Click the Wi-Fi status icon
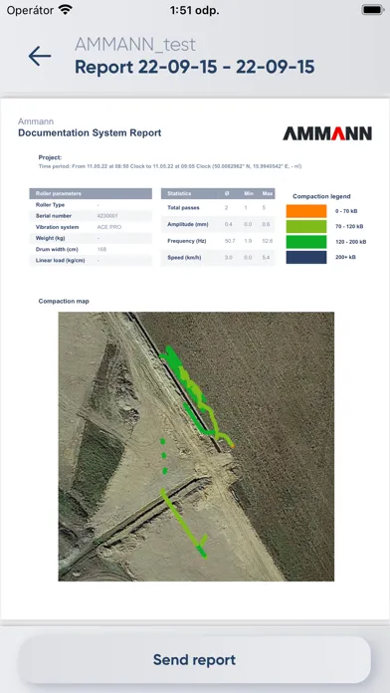This screenshot has height=693, width=390. tap(65, 10)
